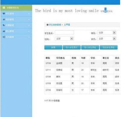Click the 导出学生表格 button
Screen dimensions: 121x117
coord(109,48)
